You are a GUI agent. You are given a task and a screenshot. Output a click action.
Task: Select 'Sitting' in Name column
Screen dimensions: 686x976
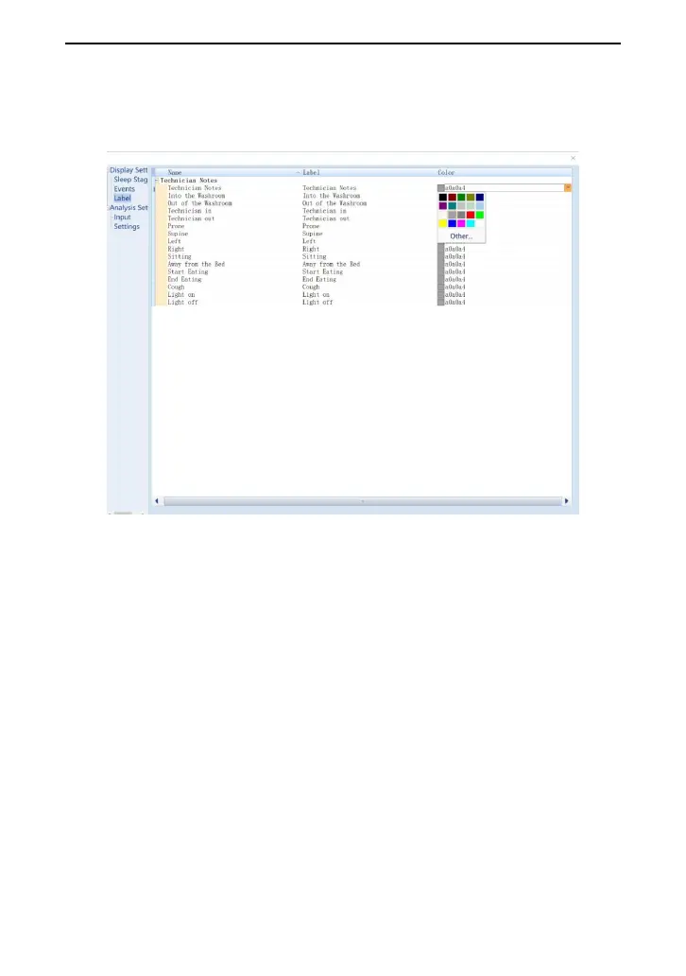click(180, 256)
